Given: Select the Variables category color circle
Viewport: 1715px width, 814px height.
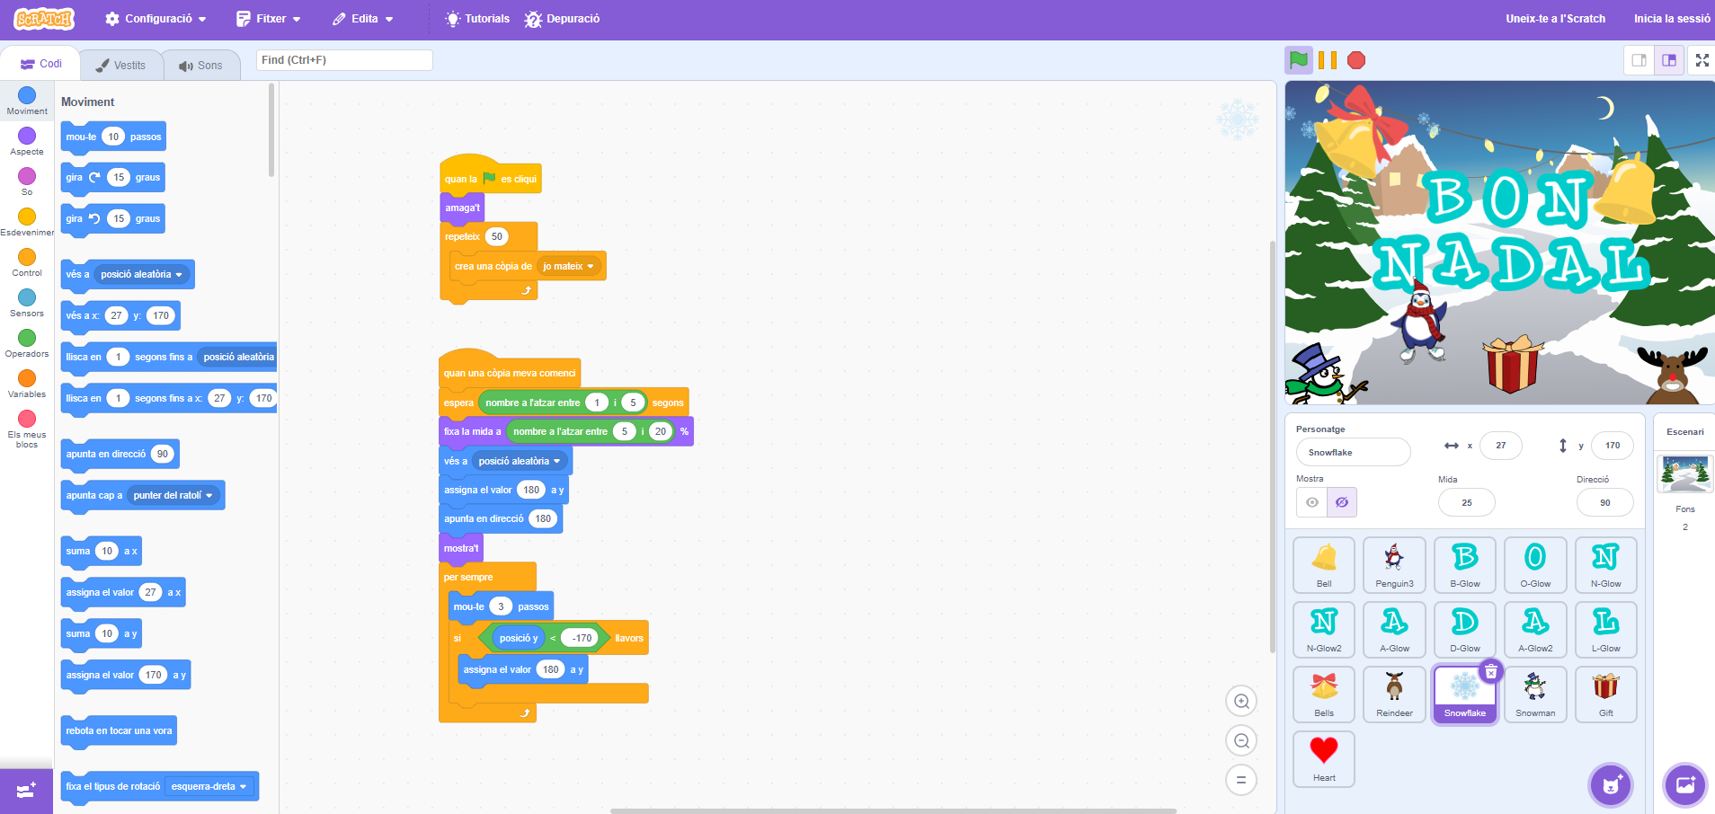Looking at the screenshot, I should click(27, 378).
